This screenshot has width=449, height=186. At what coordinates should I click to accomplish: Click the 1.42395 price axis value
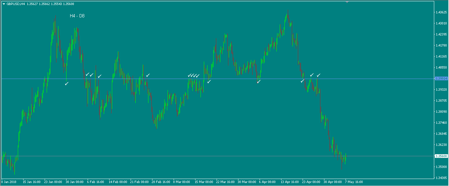pyautogui.click(x=441, y=34)
